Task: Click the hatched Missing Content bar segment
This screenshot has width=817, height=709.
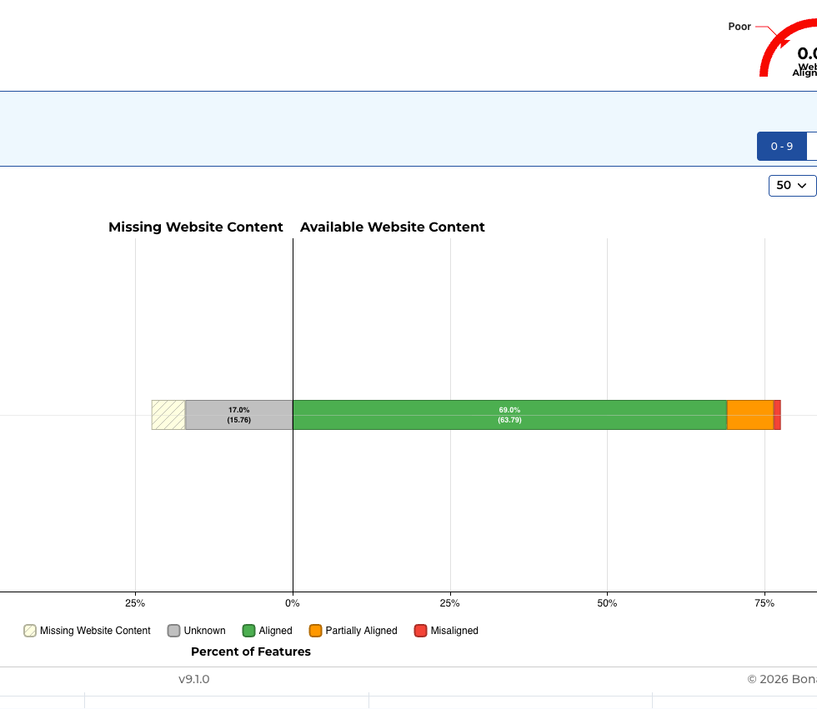Action: (168, 415)
